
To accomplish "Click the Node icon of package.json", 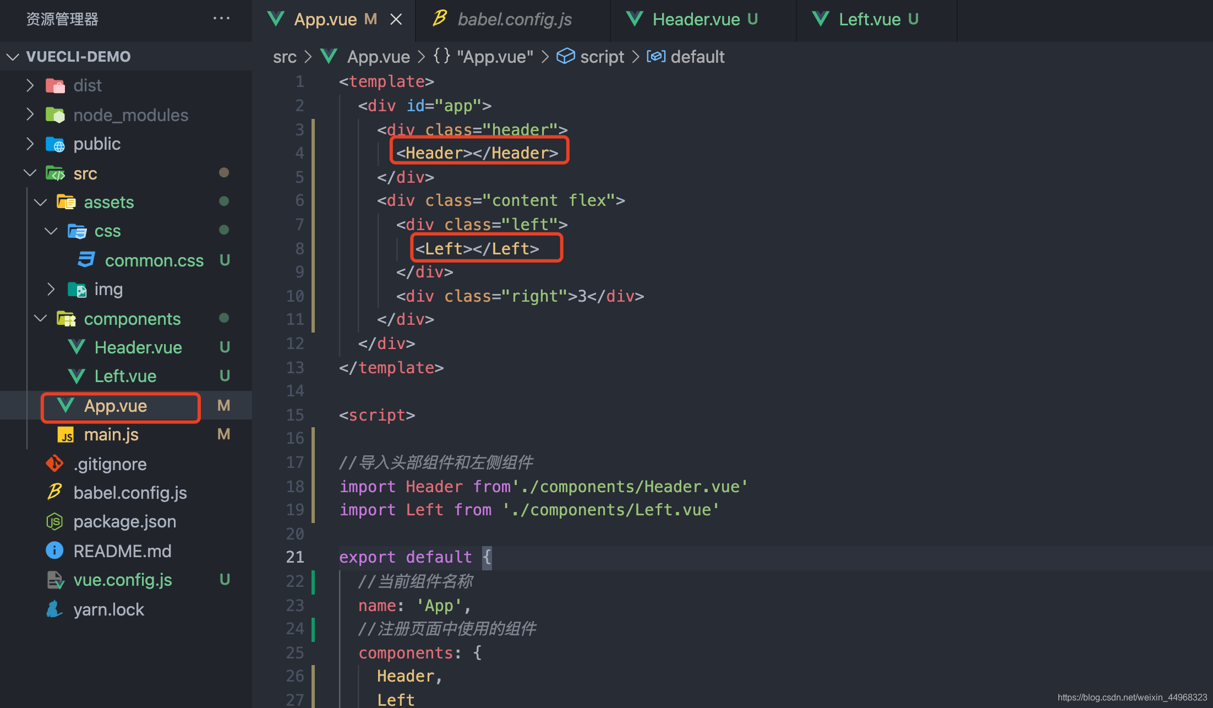I will coord(55,521).
